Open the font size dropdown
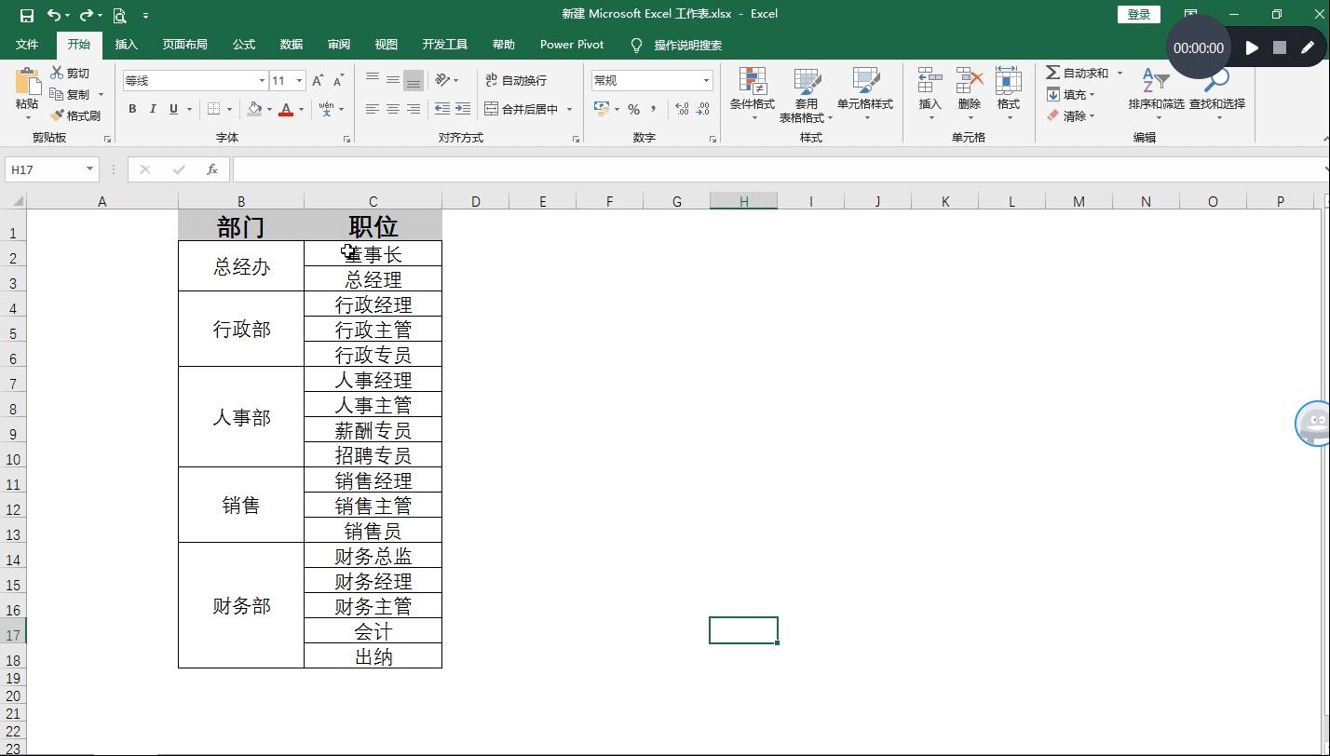Viewport: 1330px width, 756px height. (300, 80)
